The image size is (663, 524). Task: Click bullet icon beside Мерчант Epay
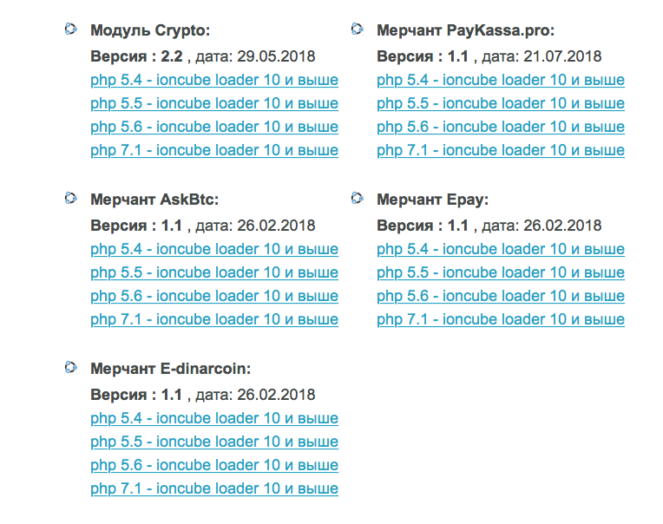(358, 198)
